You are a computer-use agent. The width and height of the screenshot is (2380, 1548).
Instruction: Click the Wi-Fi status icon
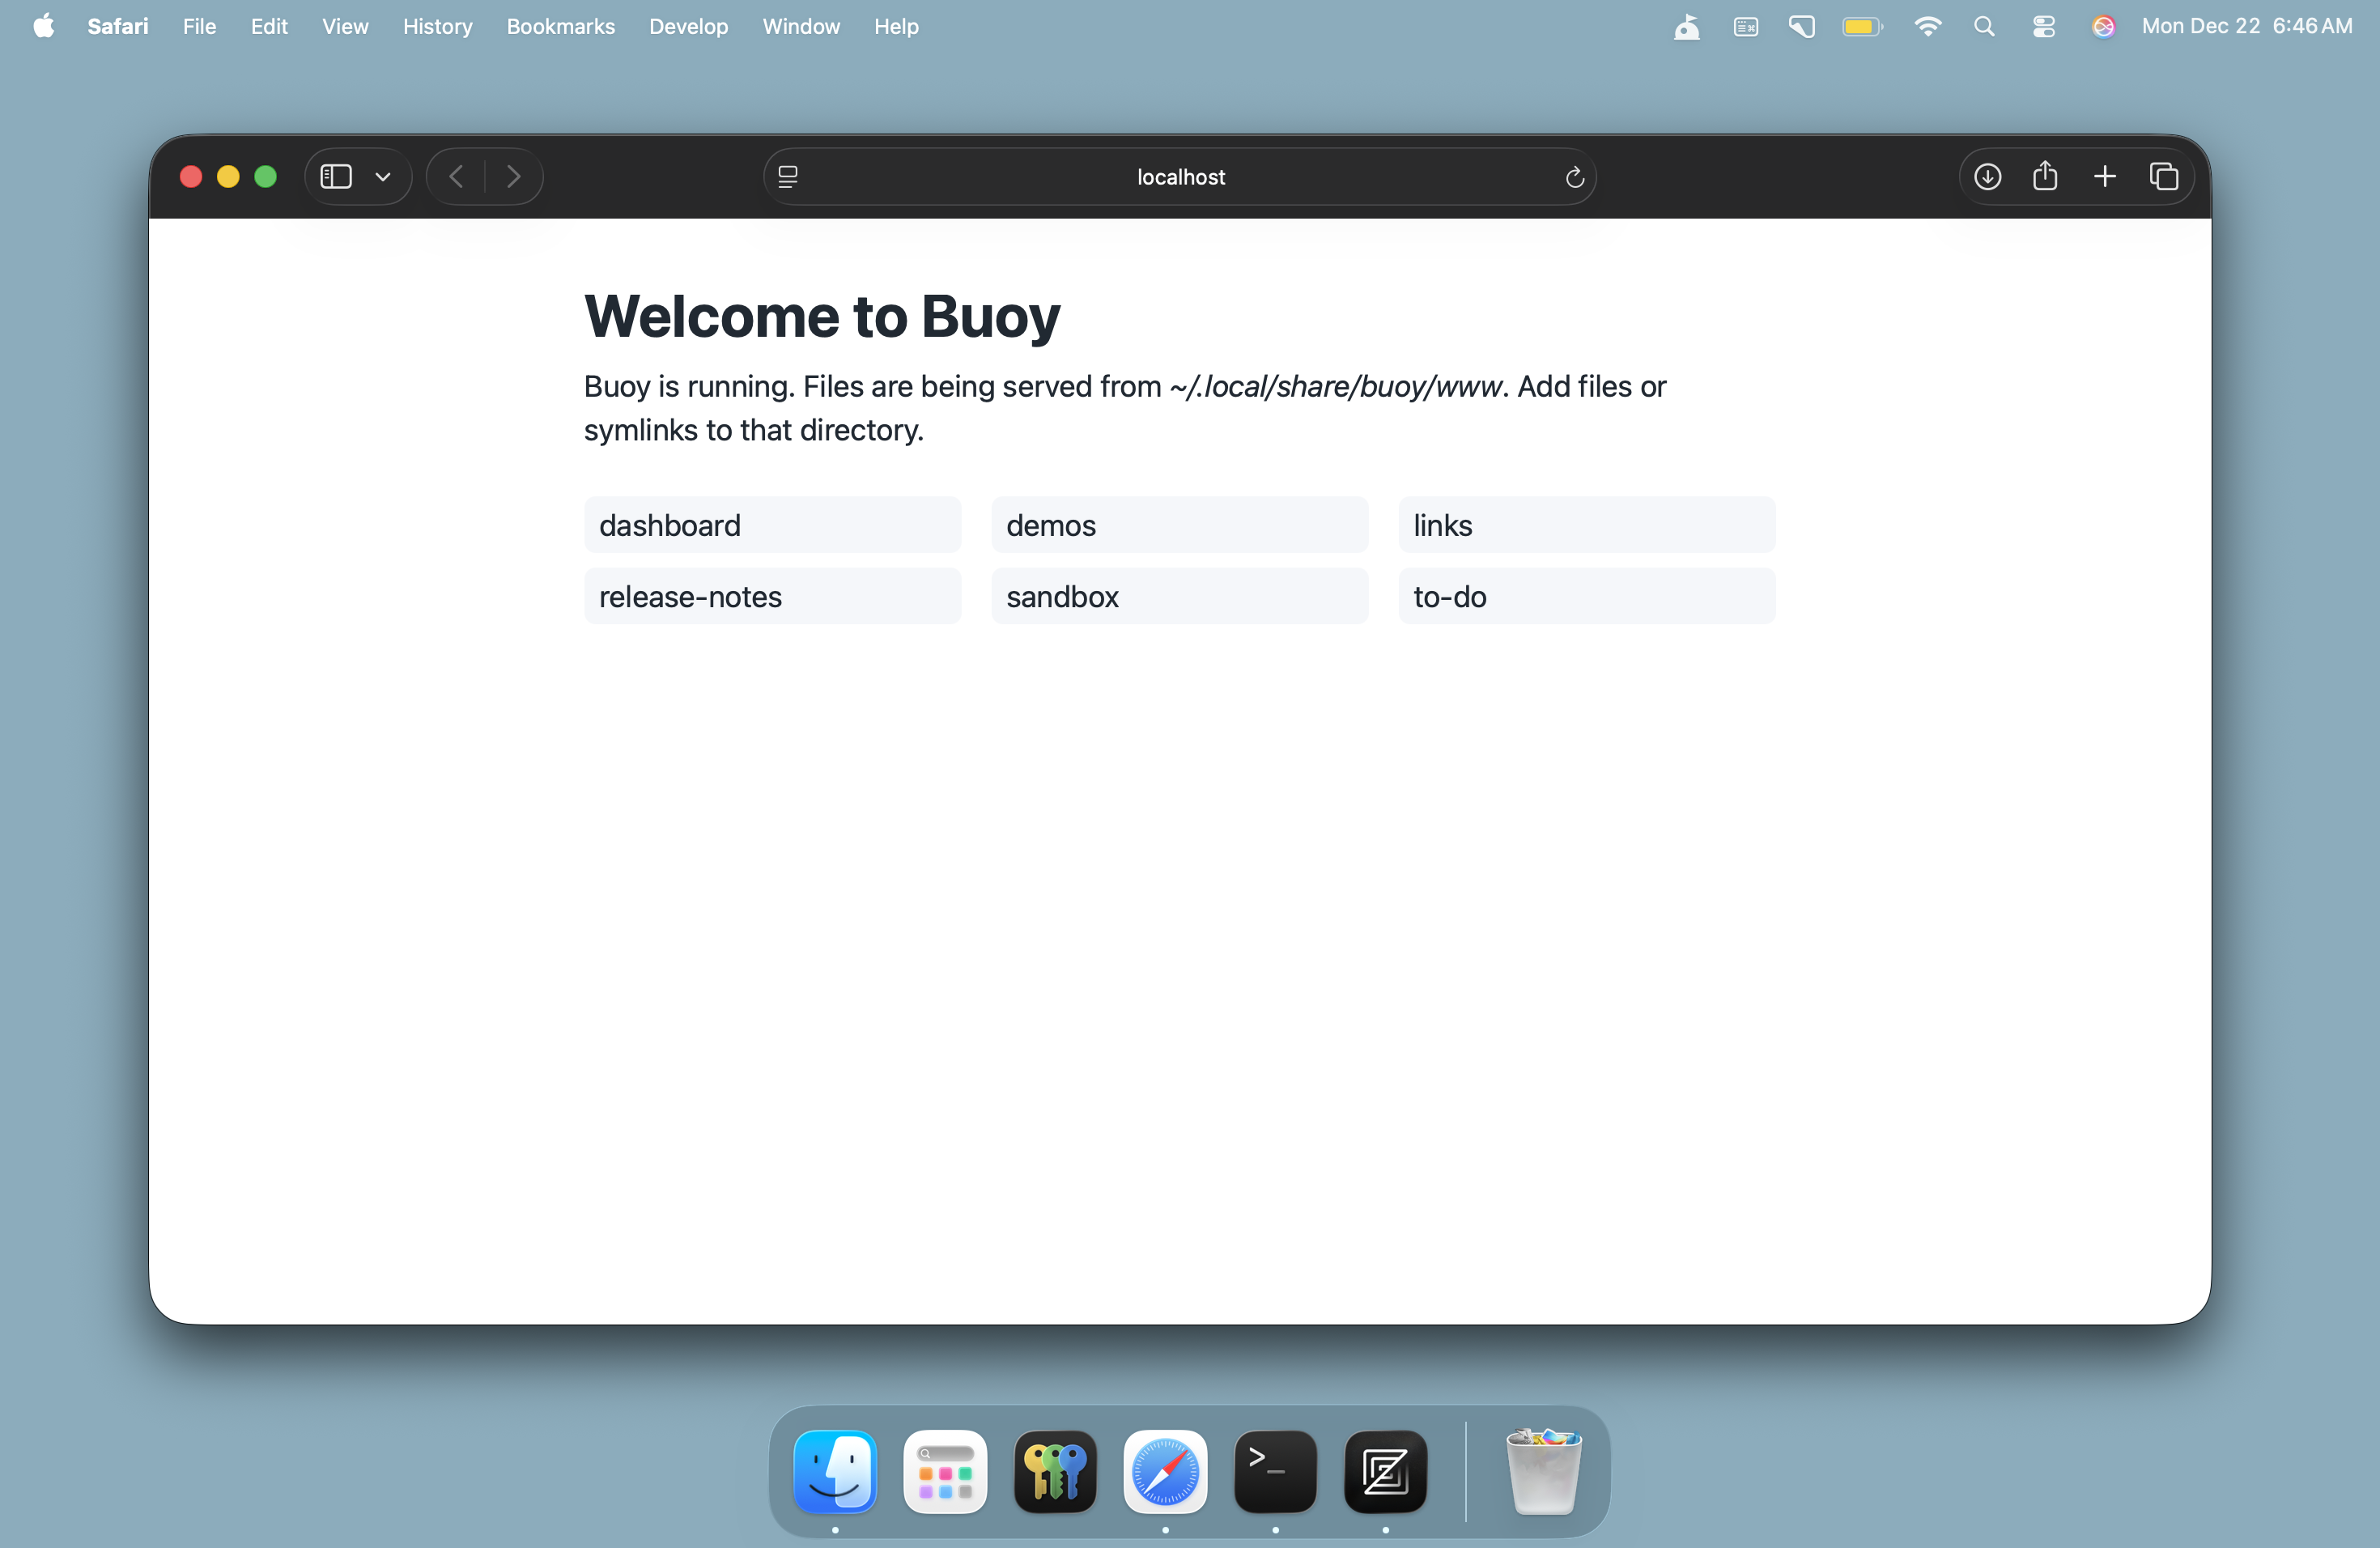coord(1927,27)
